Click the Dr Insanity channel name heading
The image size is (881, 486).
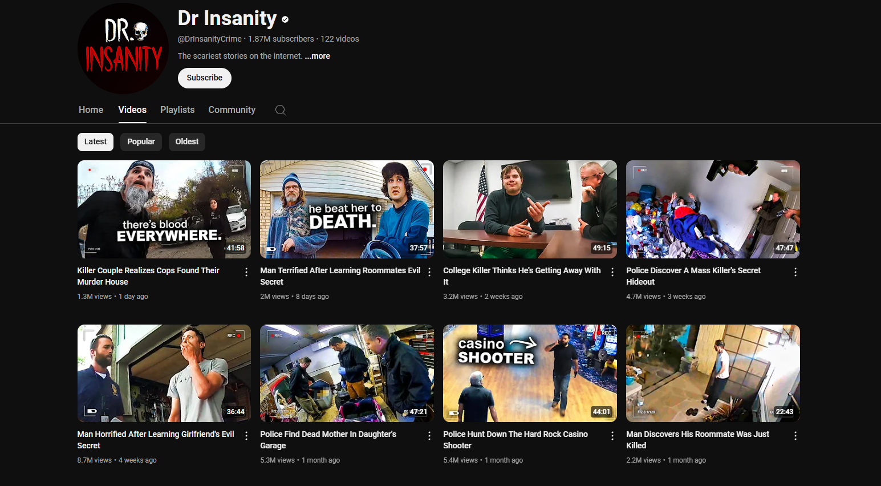(227, 18)
